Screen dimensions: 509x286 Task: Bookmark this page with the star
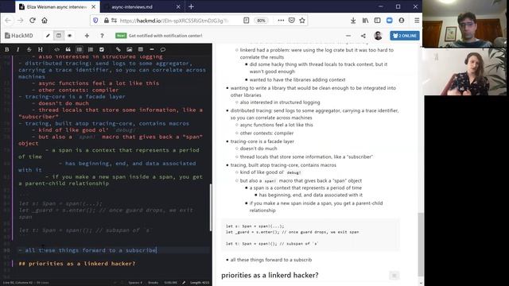(x=302, y=21)
